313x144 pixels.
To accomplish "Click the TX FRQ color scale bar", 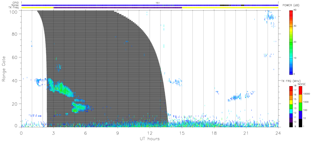I will click(x=291, y=106).
